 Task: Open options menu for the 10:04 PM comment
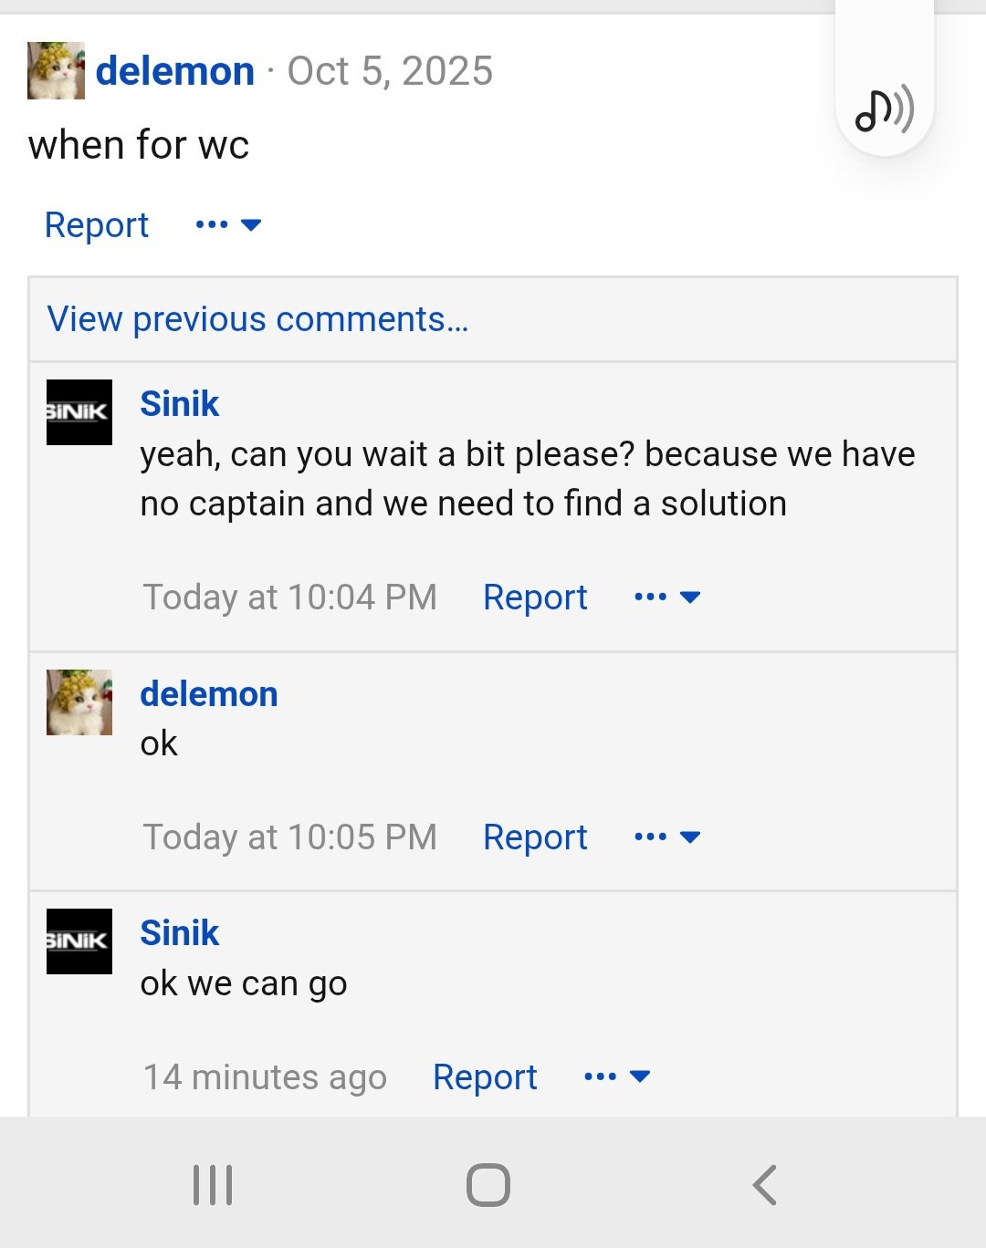click(667, 598)
